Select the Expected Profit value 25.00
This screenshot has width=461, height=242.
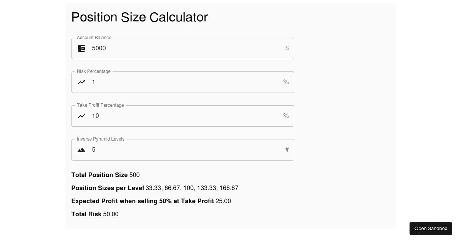(x=223, y=201)
